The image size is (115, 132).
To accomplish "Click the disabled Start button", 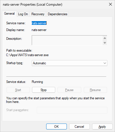I will [x=18, y=90].
